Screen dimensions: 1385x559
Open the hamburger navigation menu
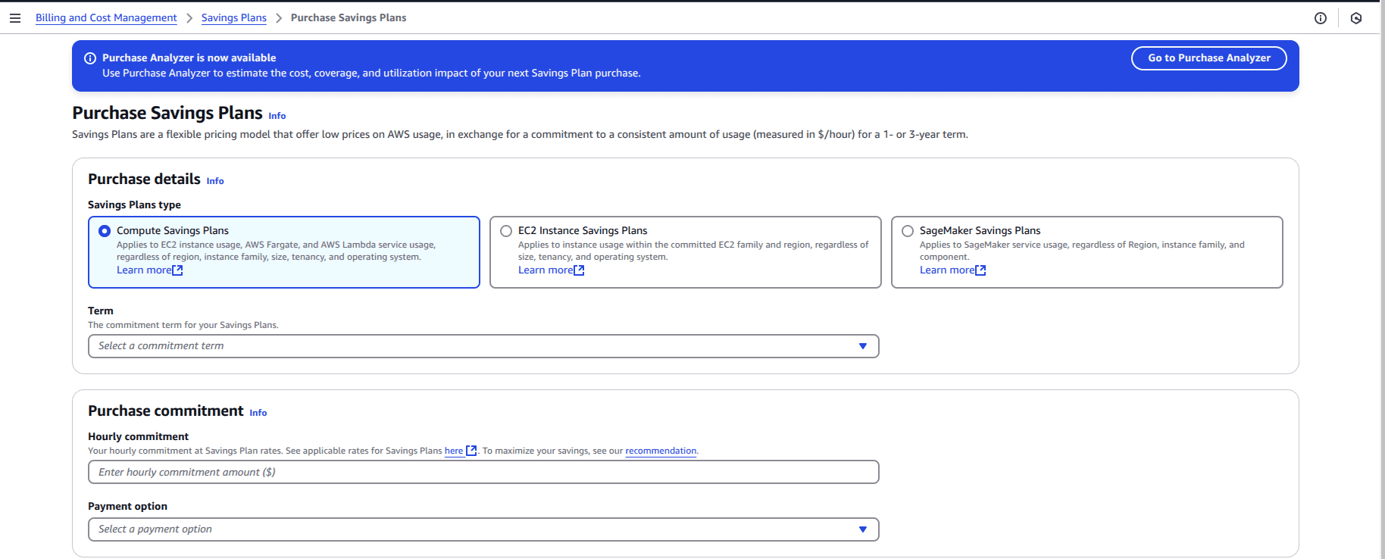coord(15,18)
